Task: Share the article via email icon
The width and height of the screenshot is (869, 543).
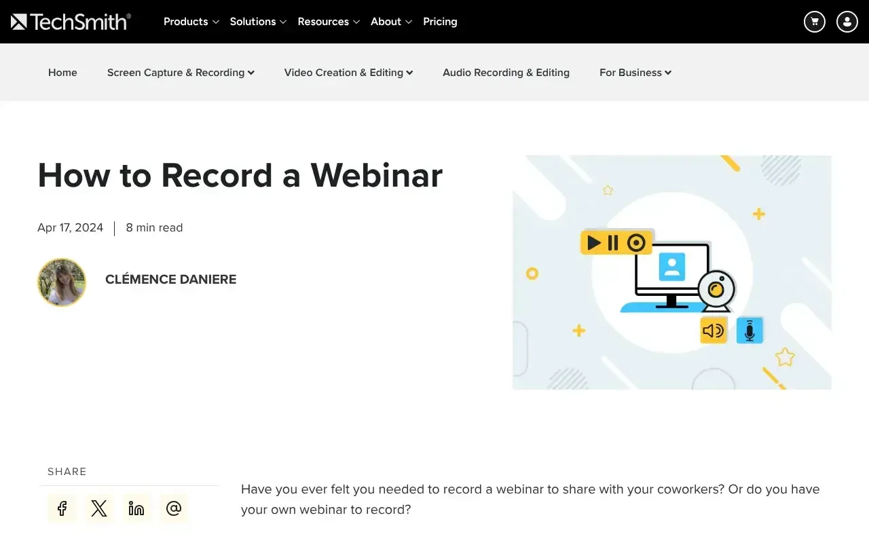Action: click(x=174, y=508)
